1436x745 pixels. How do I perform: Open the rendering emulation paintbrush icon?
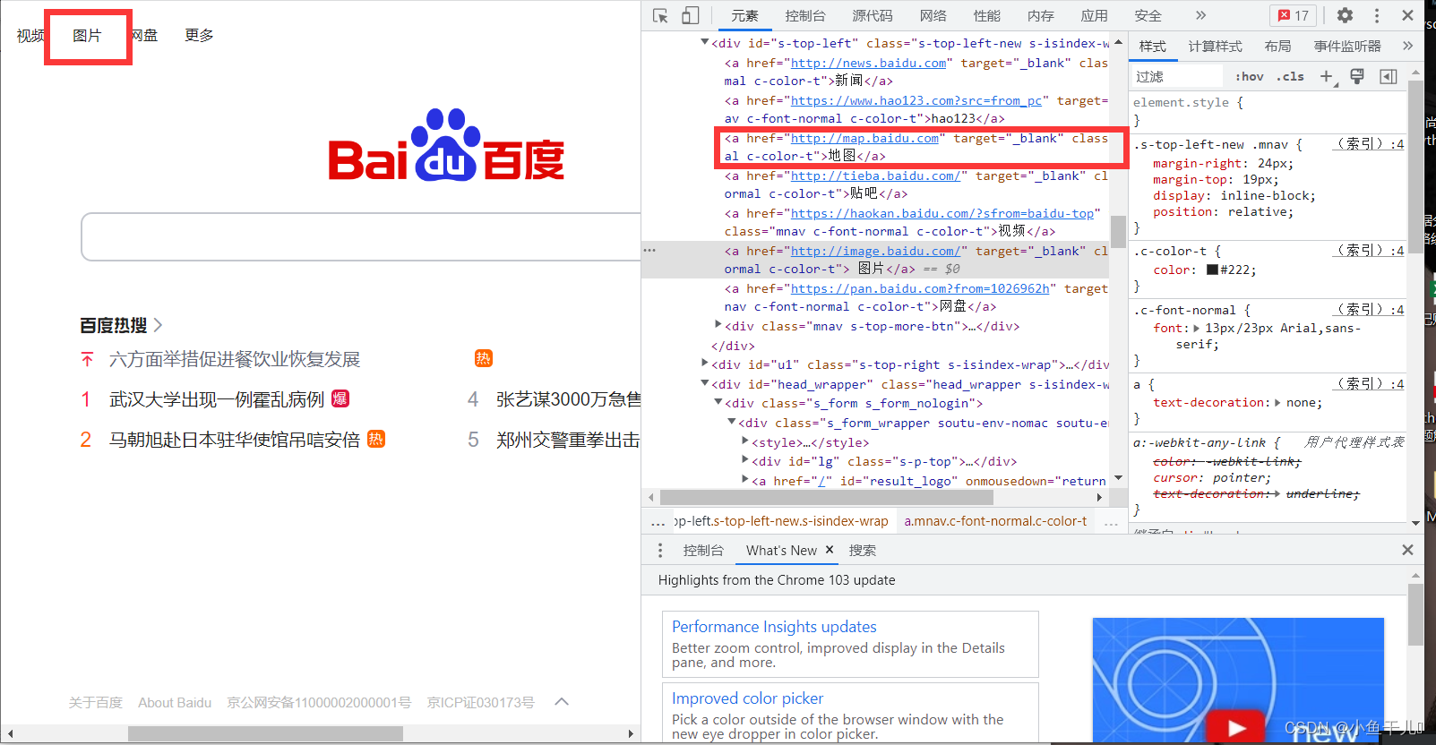pos(1357,76)
